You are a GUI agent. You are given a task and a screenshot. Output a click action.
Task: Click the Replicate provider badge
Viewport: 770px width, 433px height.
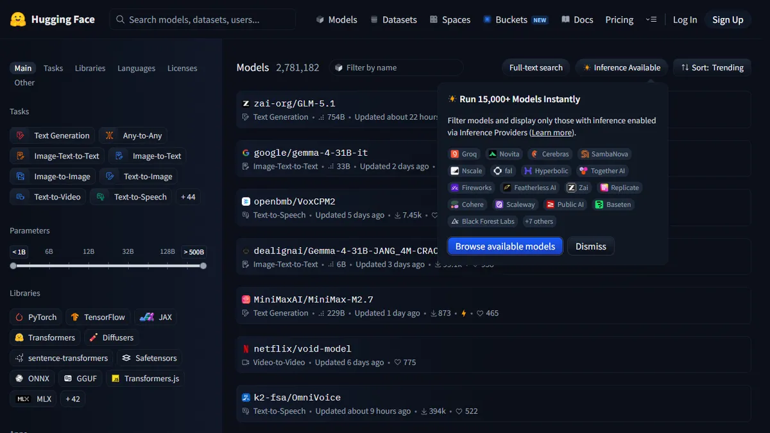pyautogui.click(x=619, y=187)
